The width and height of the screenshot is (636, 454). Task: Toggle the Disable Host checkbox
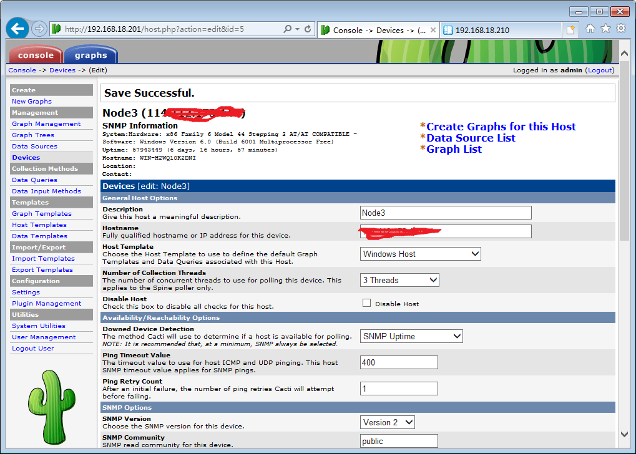[366, 303]
